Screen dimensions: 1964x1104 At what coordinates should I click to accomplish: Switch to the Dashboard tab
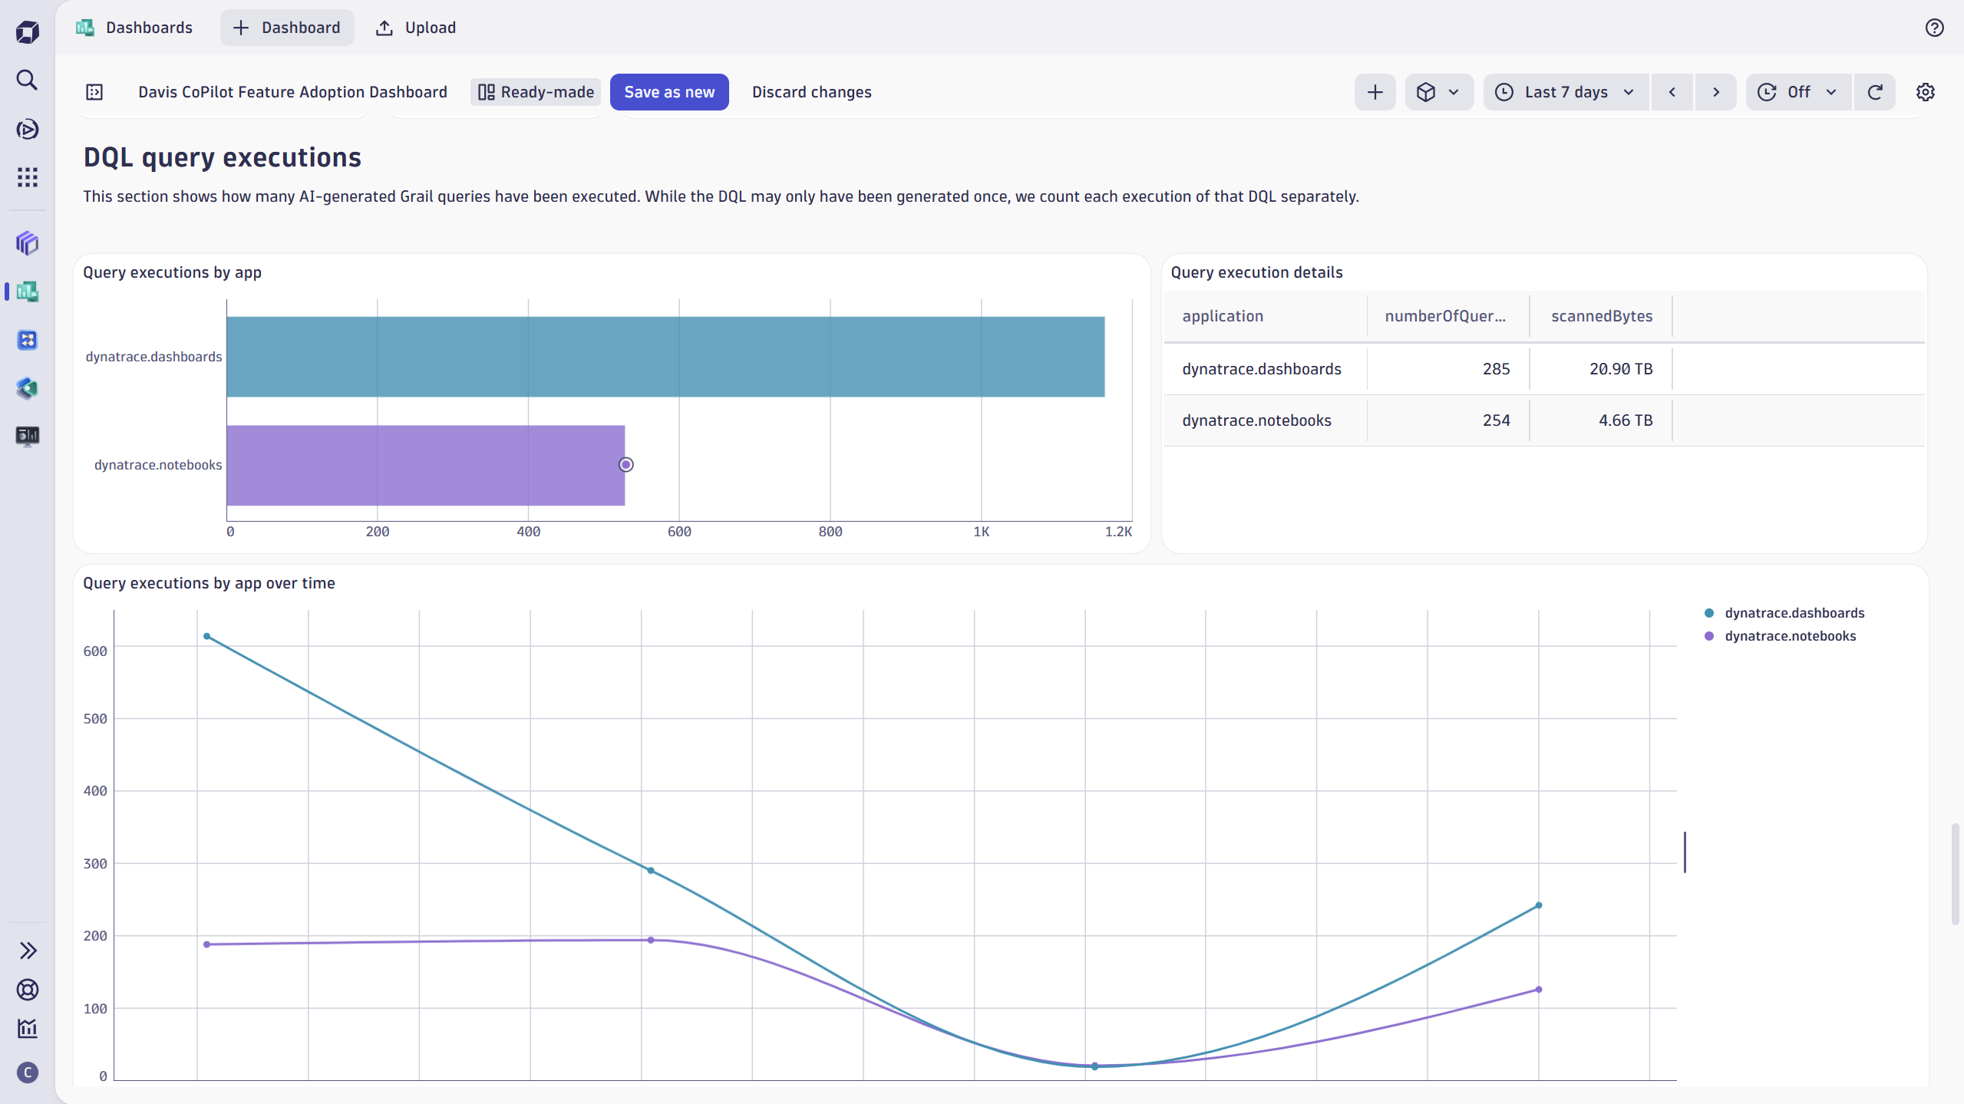(286, 27)
